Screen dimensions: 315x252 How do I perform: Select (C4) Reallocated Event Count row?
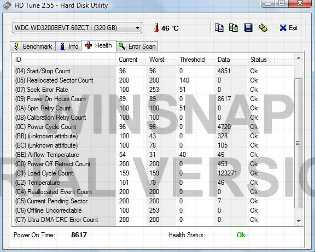154,192
